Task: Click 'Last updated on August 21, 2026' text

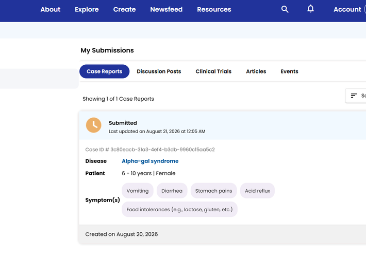Action: coord(157,131)
